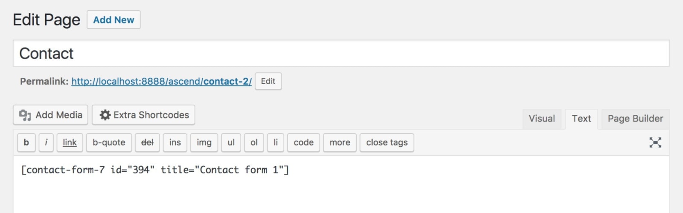Insert img tag
The height and width of the screenshot is (213, 683).
coord(204,142)
